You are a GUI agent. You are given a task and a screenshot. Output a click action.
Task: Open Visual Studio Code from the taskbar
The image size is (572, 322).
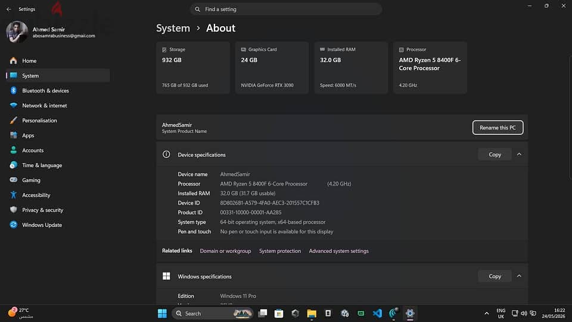click(x=377, y=313)
